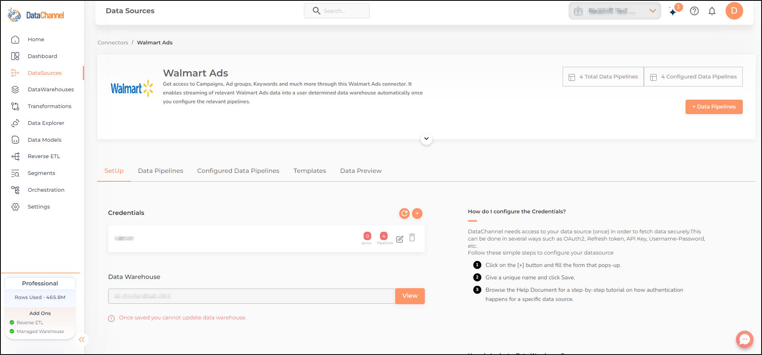Open the Data Explorer icon
Screen dimensions: 762x355
tap(15, 123)
